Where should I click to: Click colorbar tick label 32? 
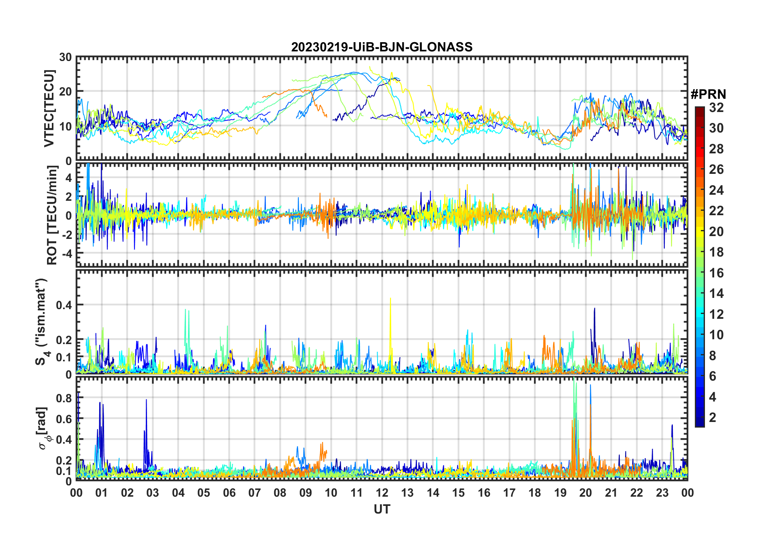(x=716, y=108)
